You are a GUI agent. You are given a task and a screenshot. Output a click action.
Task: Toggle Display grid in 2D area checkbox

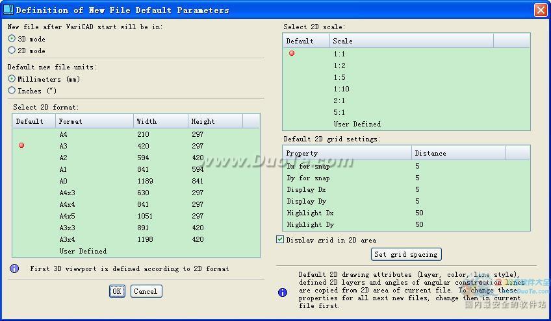pyautogui.click(x=280, y=239)
